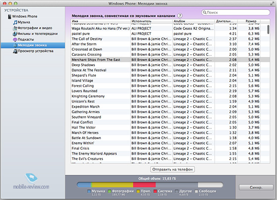Select Expedition March row
The height and width of the screenshot is (200, 277).
click(170, 107)
